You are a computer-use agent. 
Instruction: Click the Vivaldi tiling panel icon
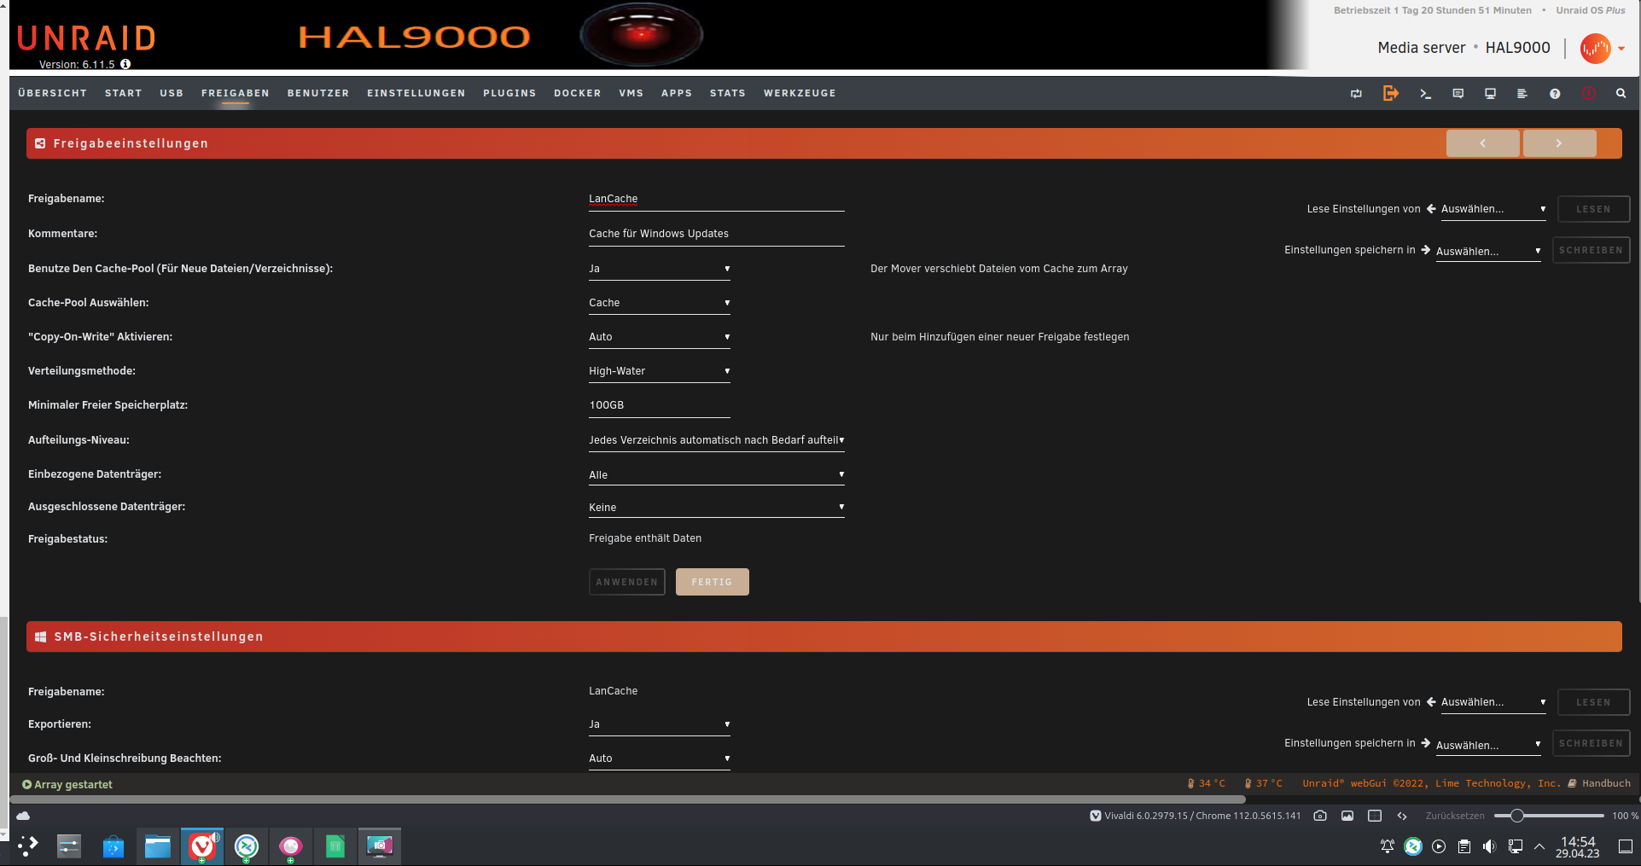[1375, 816]
